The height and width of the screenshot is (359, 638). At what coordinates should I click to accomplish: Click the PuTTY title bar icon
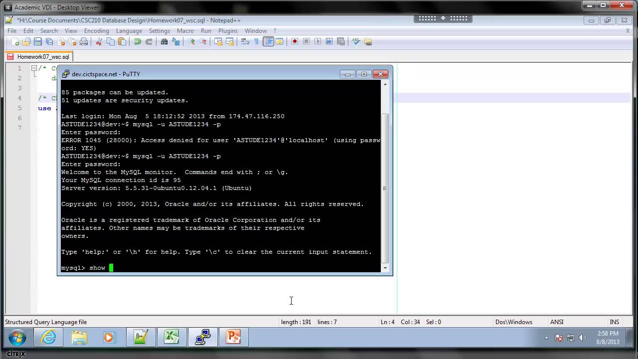pos(65,74)
